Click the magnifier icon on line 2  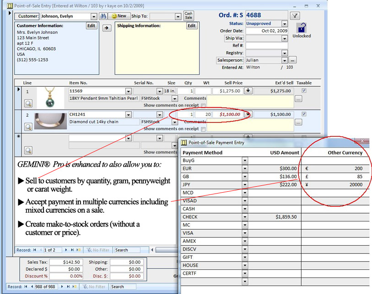(x=28, y=126)
